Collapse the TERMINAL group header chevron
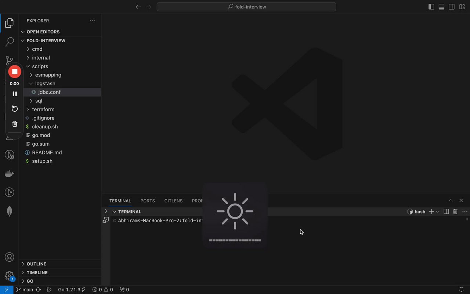Image resolution: width=470 pixels, height=294 pixels. tap(115, 212)
